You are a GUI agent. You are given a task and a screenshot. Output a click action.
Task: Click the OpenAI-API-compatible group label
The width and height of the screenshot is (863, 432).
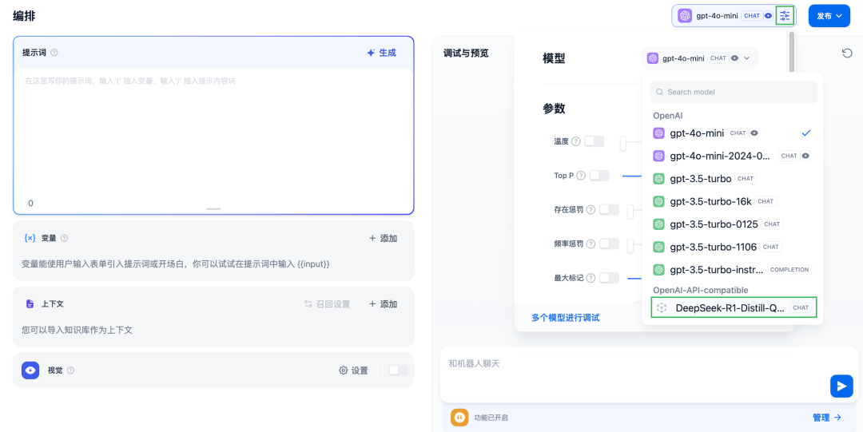[701, 290]
